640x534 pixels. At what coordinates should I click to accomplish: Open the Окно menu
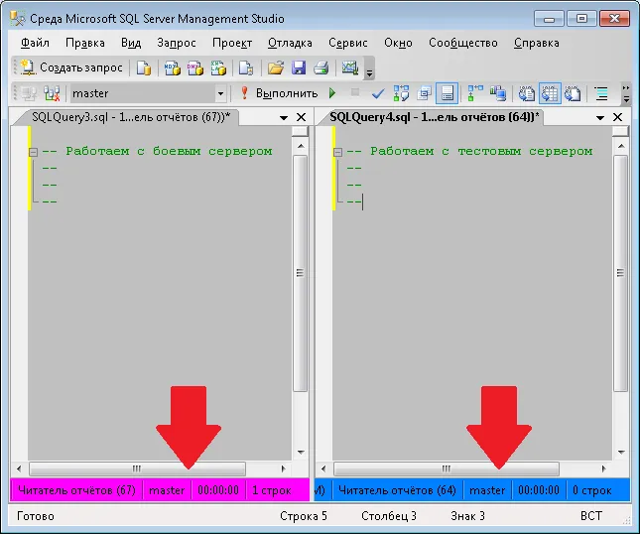(398, 43)
